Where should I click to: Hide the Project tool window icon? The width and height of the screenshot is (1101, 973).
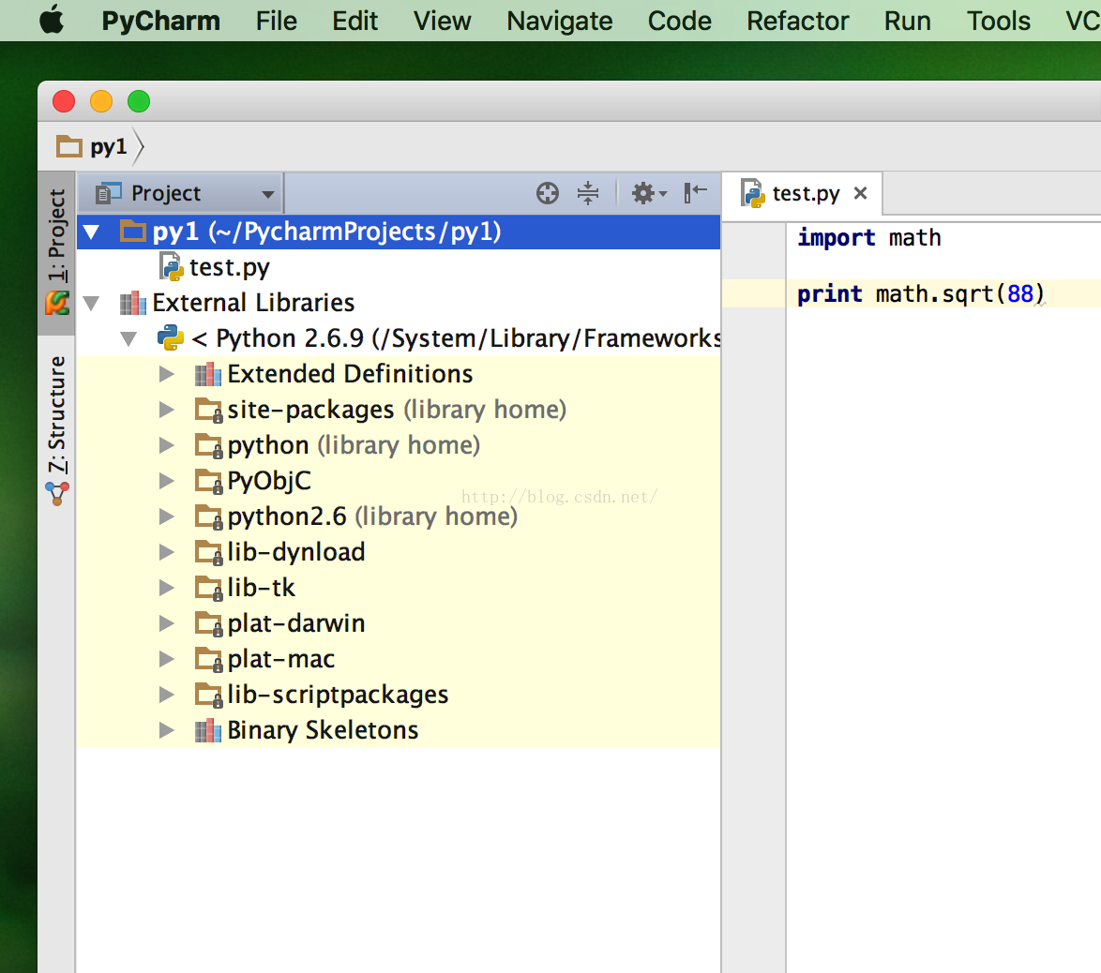695,192
